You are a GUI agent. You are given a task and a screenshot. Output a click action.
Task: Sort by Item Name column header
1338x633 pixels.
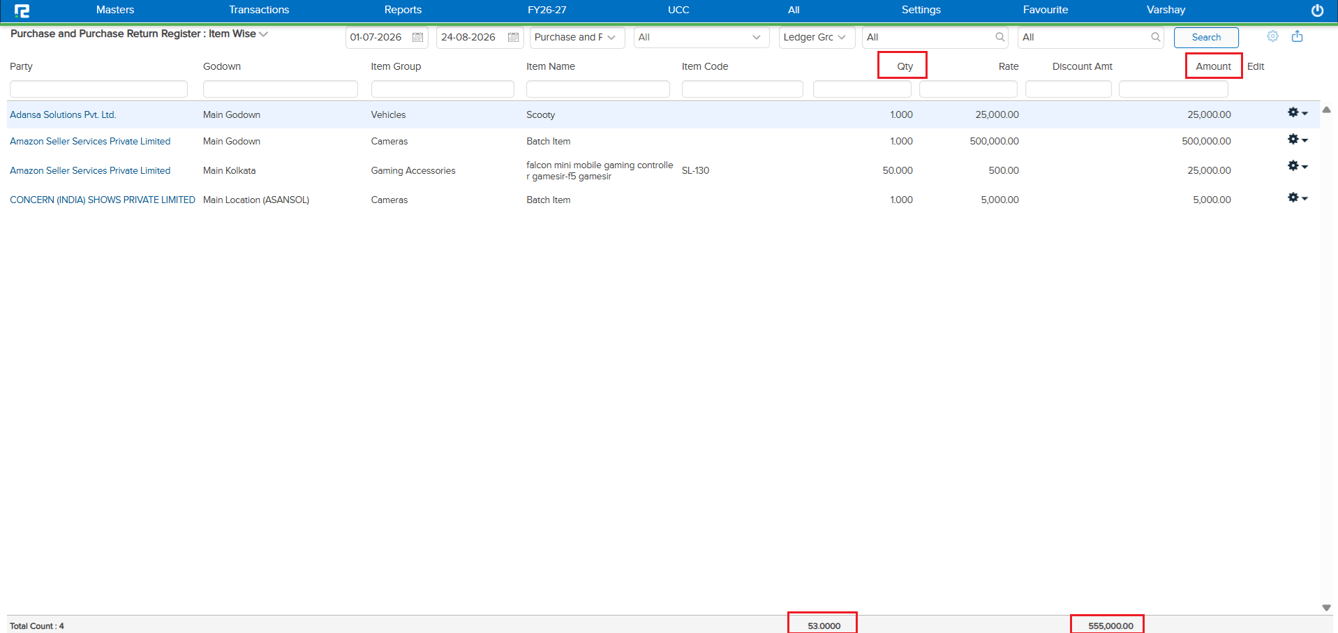click(551, 66)
